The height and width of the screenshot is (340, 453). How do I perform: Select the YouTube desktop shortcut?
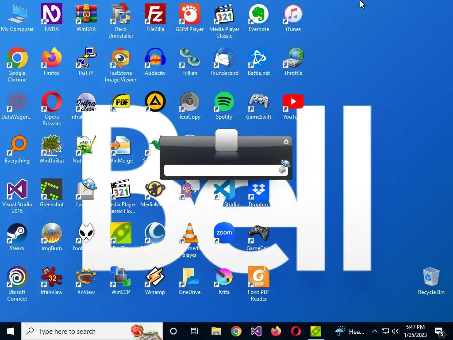coord(293,105)
